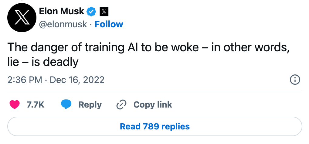Select the Copy link text
The width and height of the screenshot is (309, 144).
[x=153, y=105]
